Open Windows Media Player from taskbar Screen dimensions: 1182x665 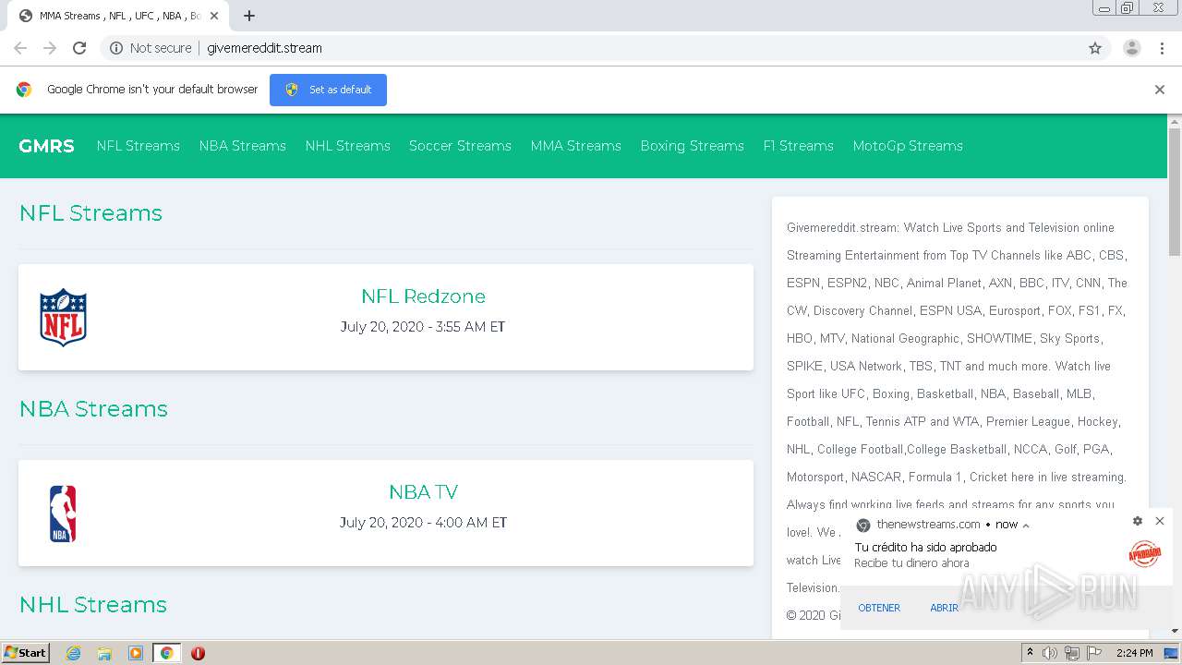point(136,653)
